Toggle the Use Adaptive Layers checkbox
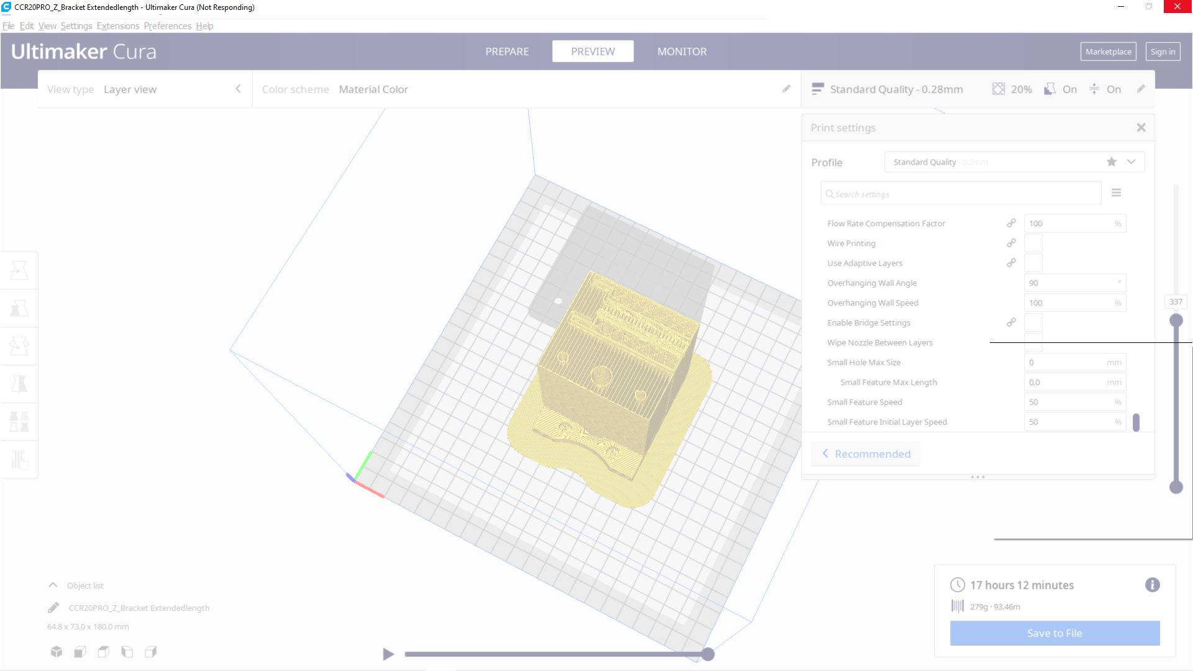Viewport: 1193px width, 671px height. click(x=1033, y=263)
